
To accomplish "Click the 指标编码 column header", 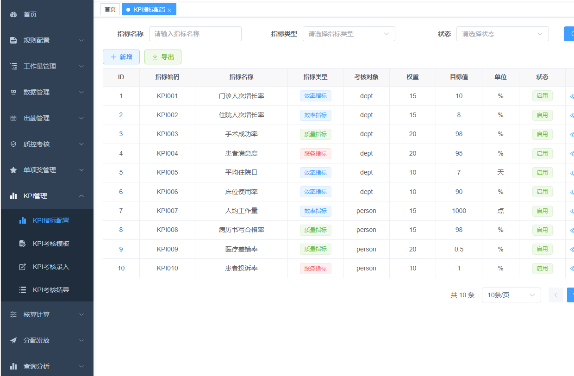I will [x=167, y=77].
